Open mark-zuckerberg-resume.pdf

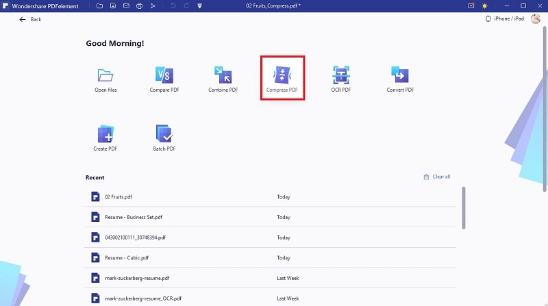(x=270, y=278)
